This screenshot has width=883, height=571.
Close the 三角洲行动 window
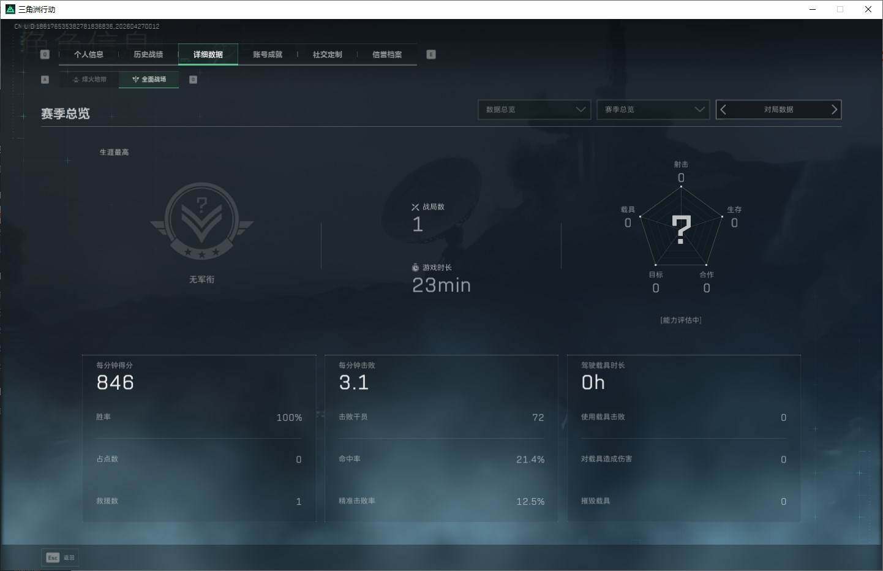coord(868,9)
